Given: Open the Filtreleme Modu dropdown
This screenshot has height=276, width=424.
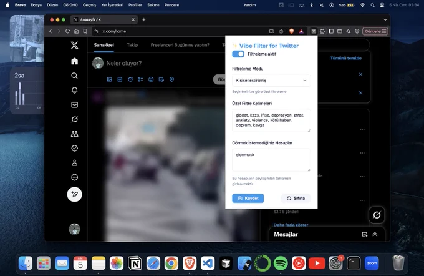Looking at the screenshot, I should pos(271,81).
